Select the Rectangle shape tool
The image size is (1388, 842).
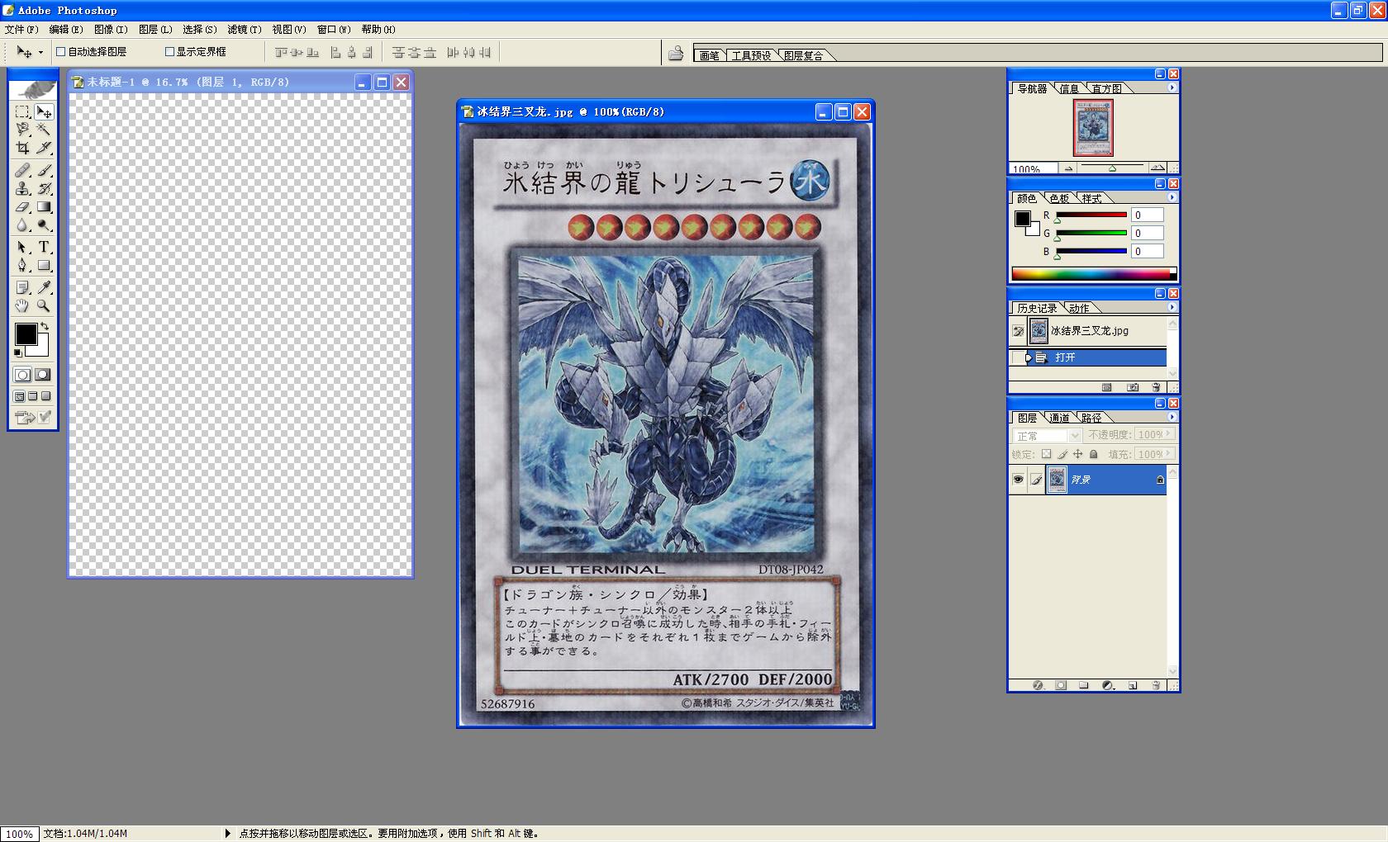click(x=44, y=265)
